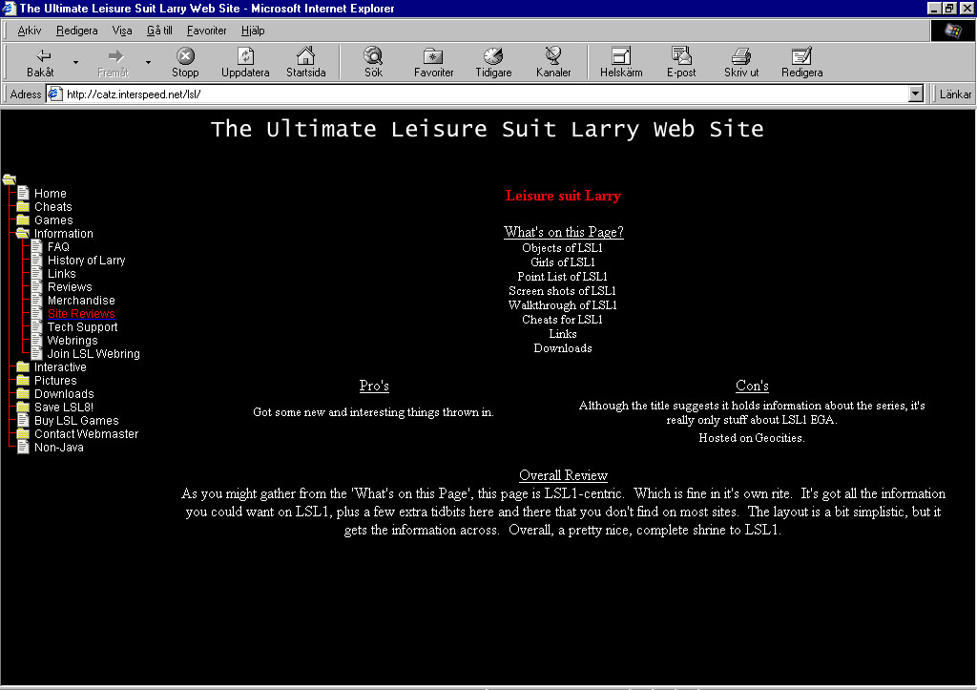Click the Framåt forward arrow
Image resolution: width=977 pixels, height=690 pixels.
point(113,62)
